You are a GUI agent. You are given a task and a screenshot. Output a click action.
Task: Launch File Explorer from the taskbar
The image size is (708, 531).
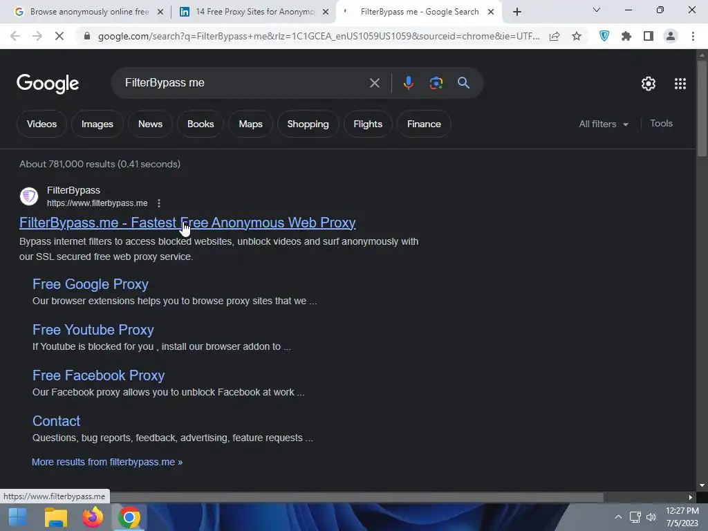pyautogui.click(x=56, y=517)
